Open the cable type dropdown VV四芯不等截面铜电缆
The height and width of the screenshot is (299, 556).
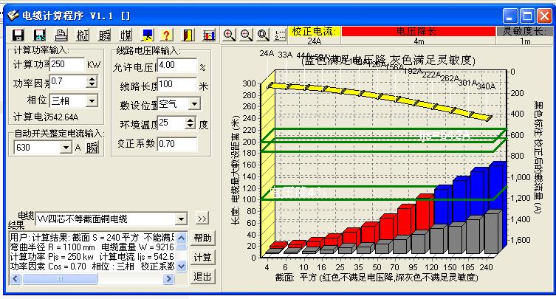pyautogui.click(x=181, y=219)
